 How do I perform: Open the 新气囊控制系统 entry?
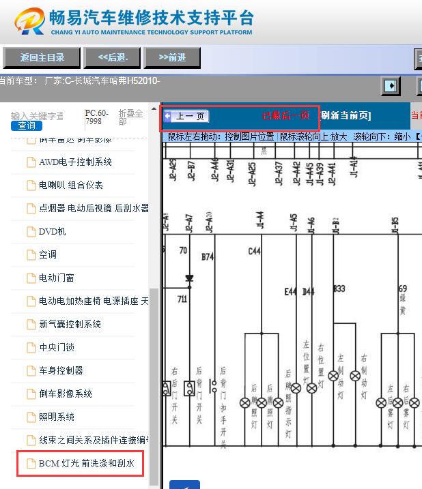[x=70, y=325]
